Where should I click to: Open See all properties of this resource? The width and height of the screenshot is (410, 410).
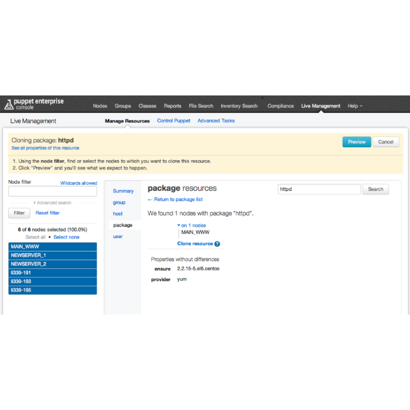click(45, 148)
